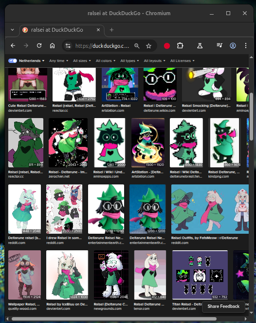Click the scroll left arrow
The height and width of the screenshot is (323, 256).
[x=7, y=319]
